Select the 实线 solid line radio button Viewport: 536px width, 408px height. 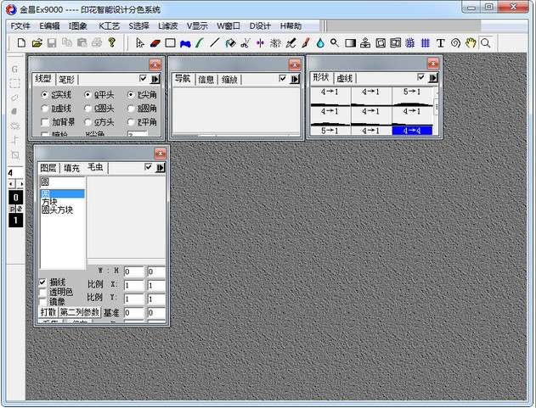click(45, 95)
